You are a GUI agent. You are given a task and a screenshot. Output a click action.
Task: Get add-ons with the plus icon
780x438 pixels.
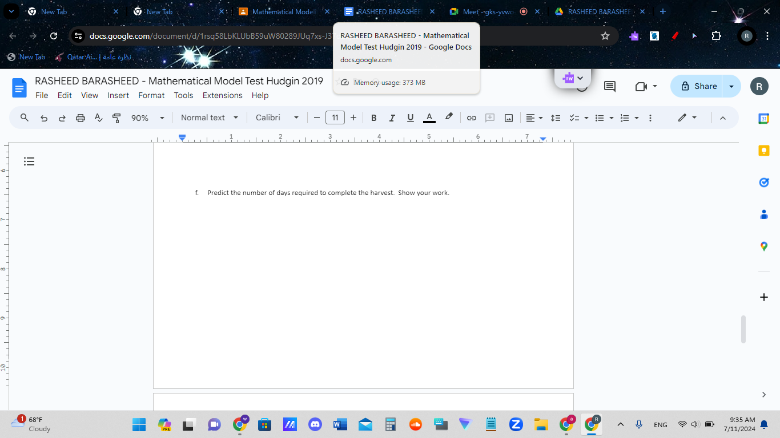764,297
